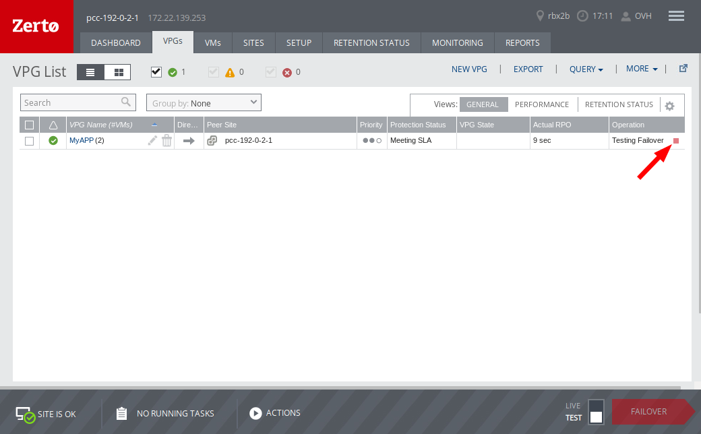Open the Group by dropdown

203,102
